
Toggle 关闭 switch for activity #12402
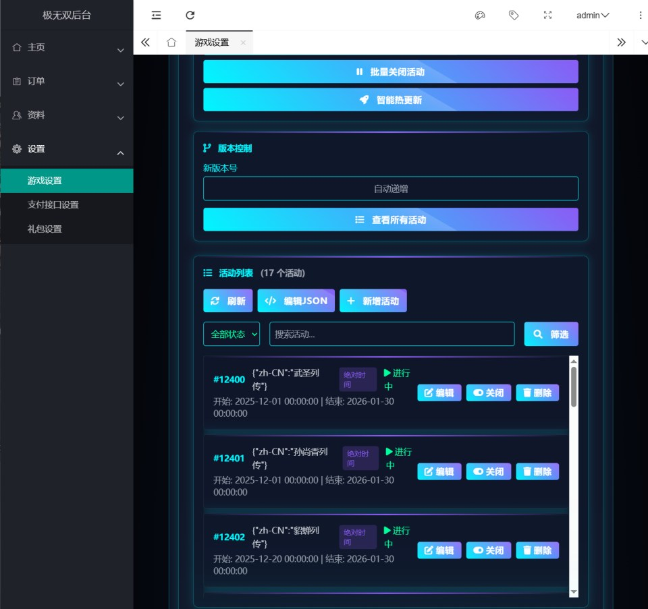click(488, 550)
